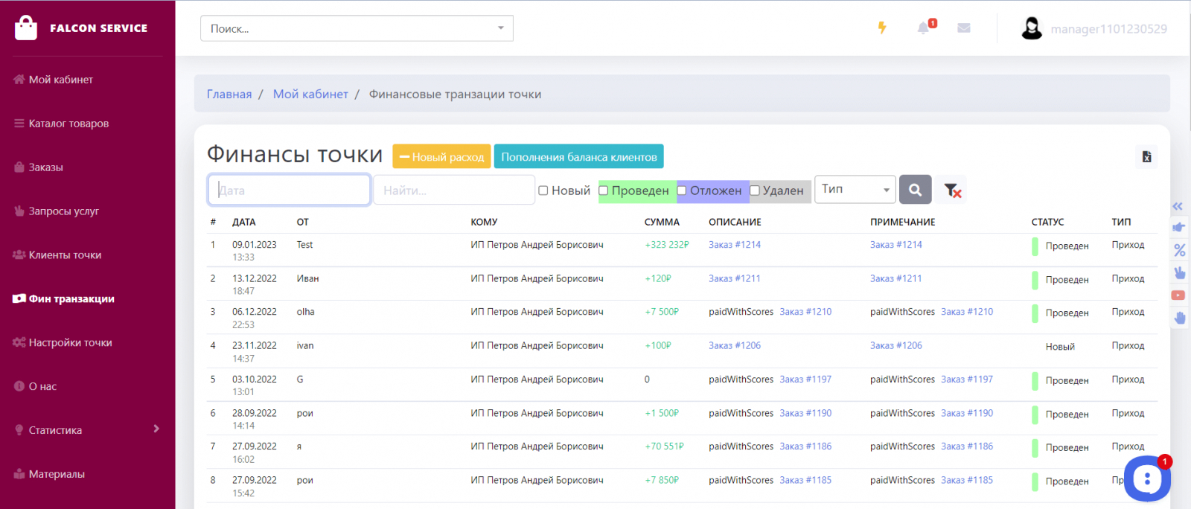
Task: Click the Excel export icon
Action: 1146,157
